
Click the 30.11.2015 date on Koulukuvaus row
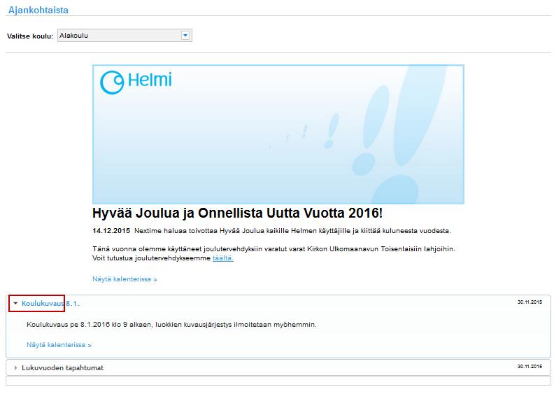pos(530,302)
